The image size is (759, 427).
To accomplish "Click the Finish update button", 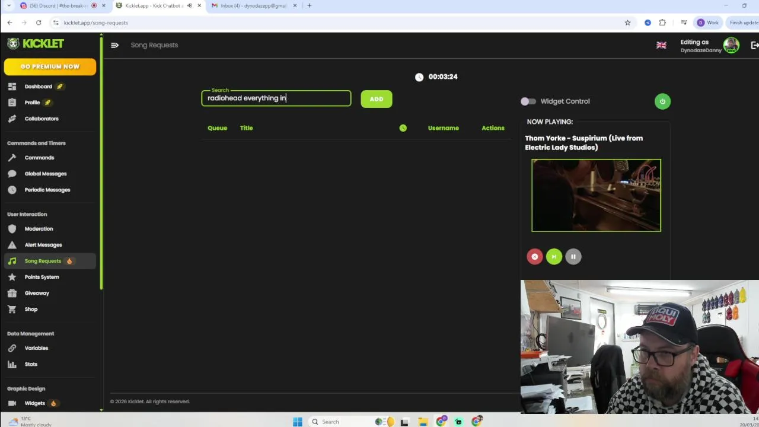I will tap(743, 23).
